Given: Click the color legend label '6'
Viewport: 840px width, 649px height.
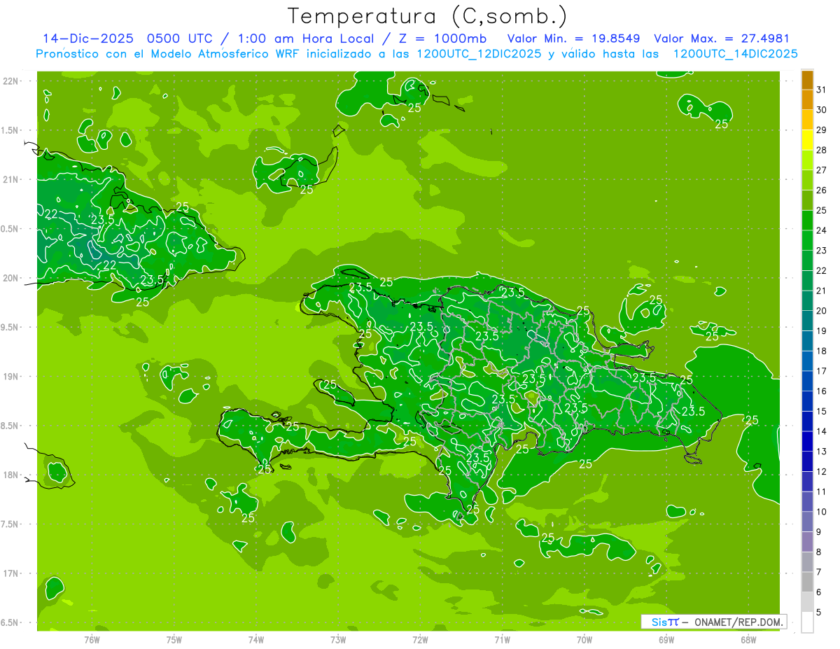Looking at the screenshot, I should (819, 592).
